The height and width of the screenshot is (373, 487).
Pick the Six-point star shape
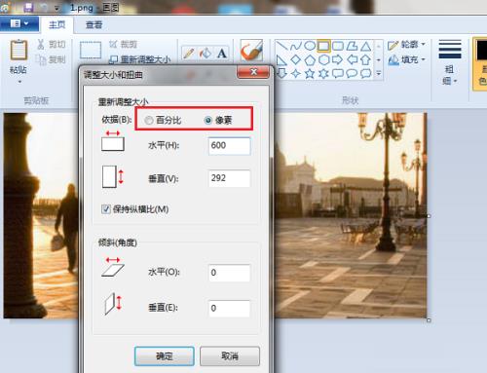(x=323, y=74)
